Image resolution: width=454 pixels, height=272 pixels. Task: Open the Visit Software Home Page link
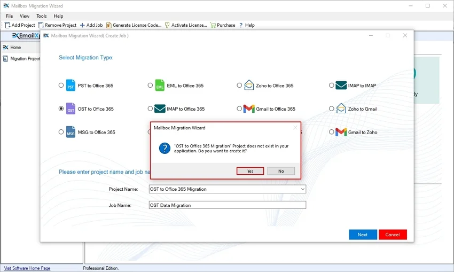[x=27, y=268]
